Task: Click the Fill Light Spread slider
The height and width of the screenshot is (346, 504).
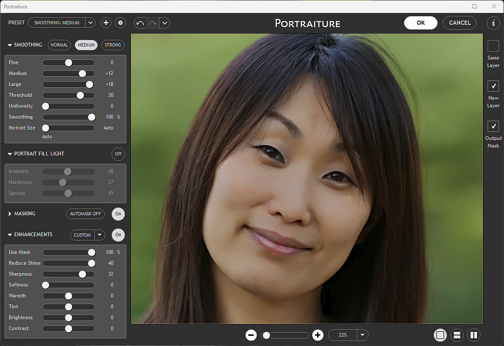Action: pos(68,194)
